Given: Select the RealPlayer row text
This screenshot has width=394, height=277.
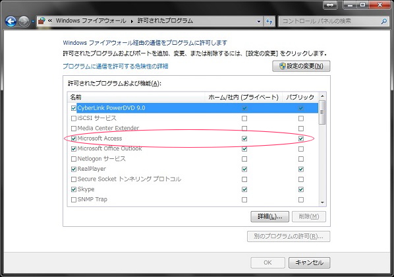Looking at the screenshot, I should pos(92,169).
